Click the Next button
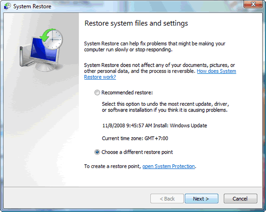 pos(201,198)
